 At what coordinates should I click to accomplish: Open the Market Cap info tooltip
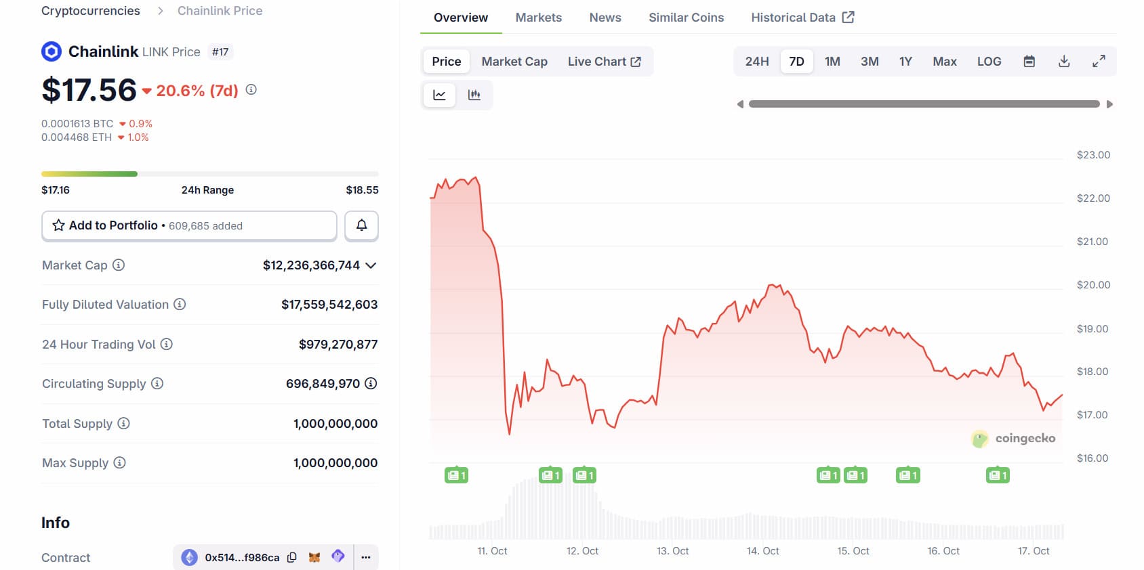pyautogui.click(x=119, y=265)
